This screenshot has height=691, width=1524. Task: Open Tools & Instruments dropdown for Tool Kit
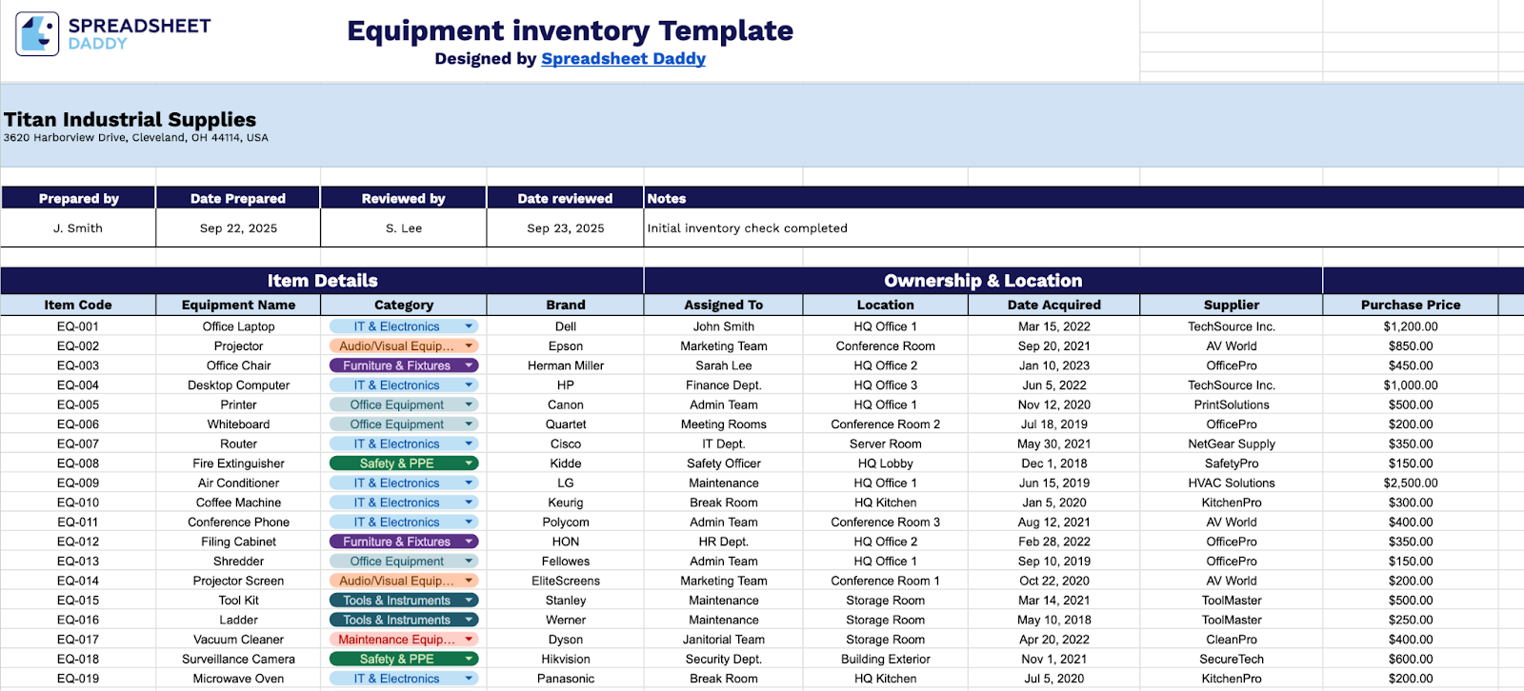[x=469, y=601]
